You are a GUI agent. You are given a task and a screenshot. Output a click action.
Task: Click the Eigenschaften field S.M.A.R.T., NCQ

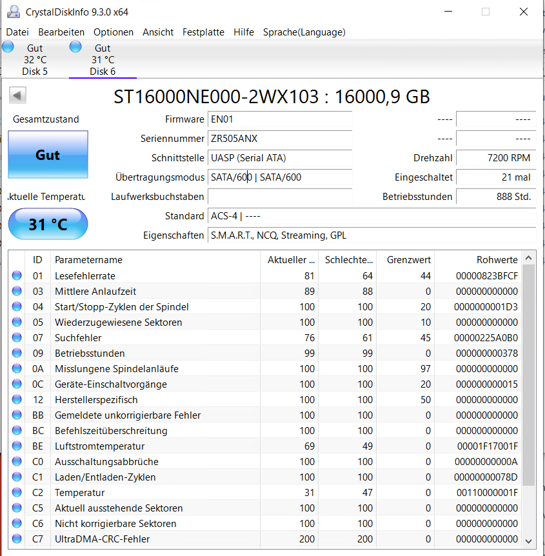tap(372, 235)
